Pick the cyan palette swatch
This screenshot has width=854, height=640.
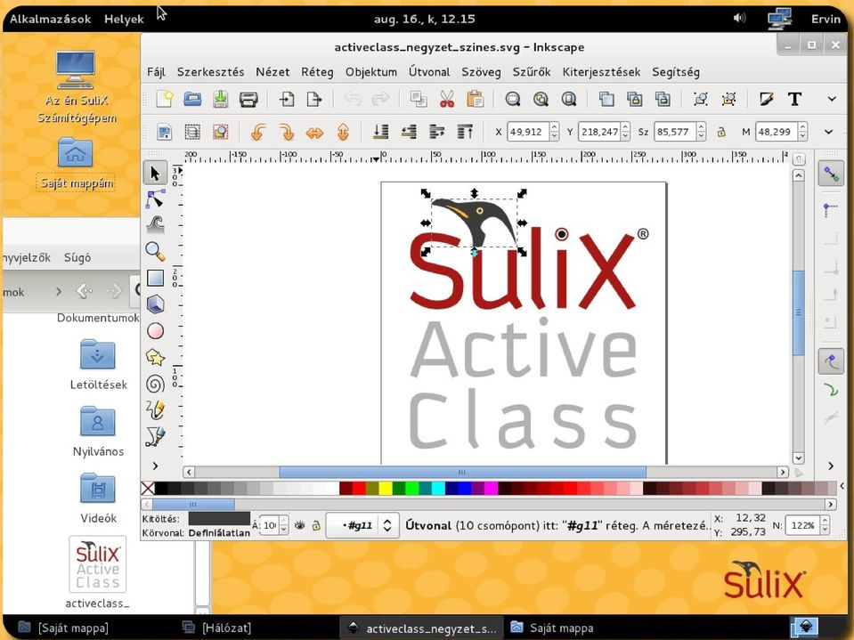point(438,488)
